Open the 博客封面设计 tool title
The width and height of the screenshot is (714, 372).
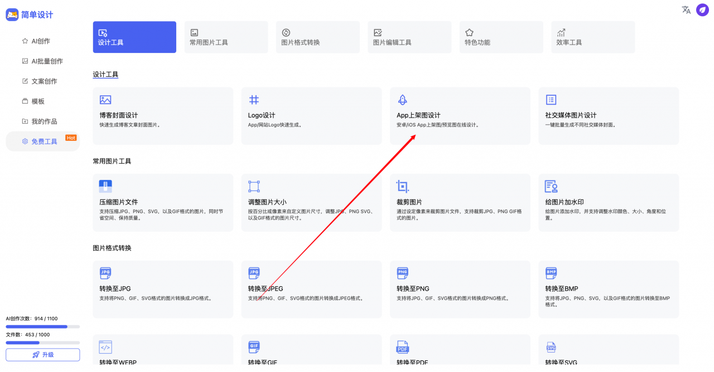(x=118, y=115)
